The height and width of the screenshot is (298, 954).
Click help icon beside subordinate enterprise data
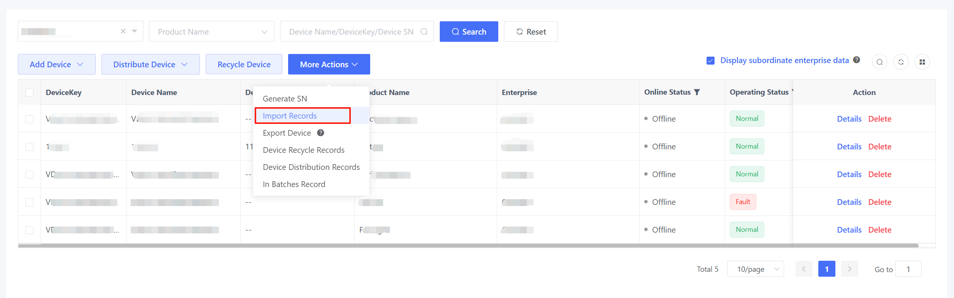856,60
